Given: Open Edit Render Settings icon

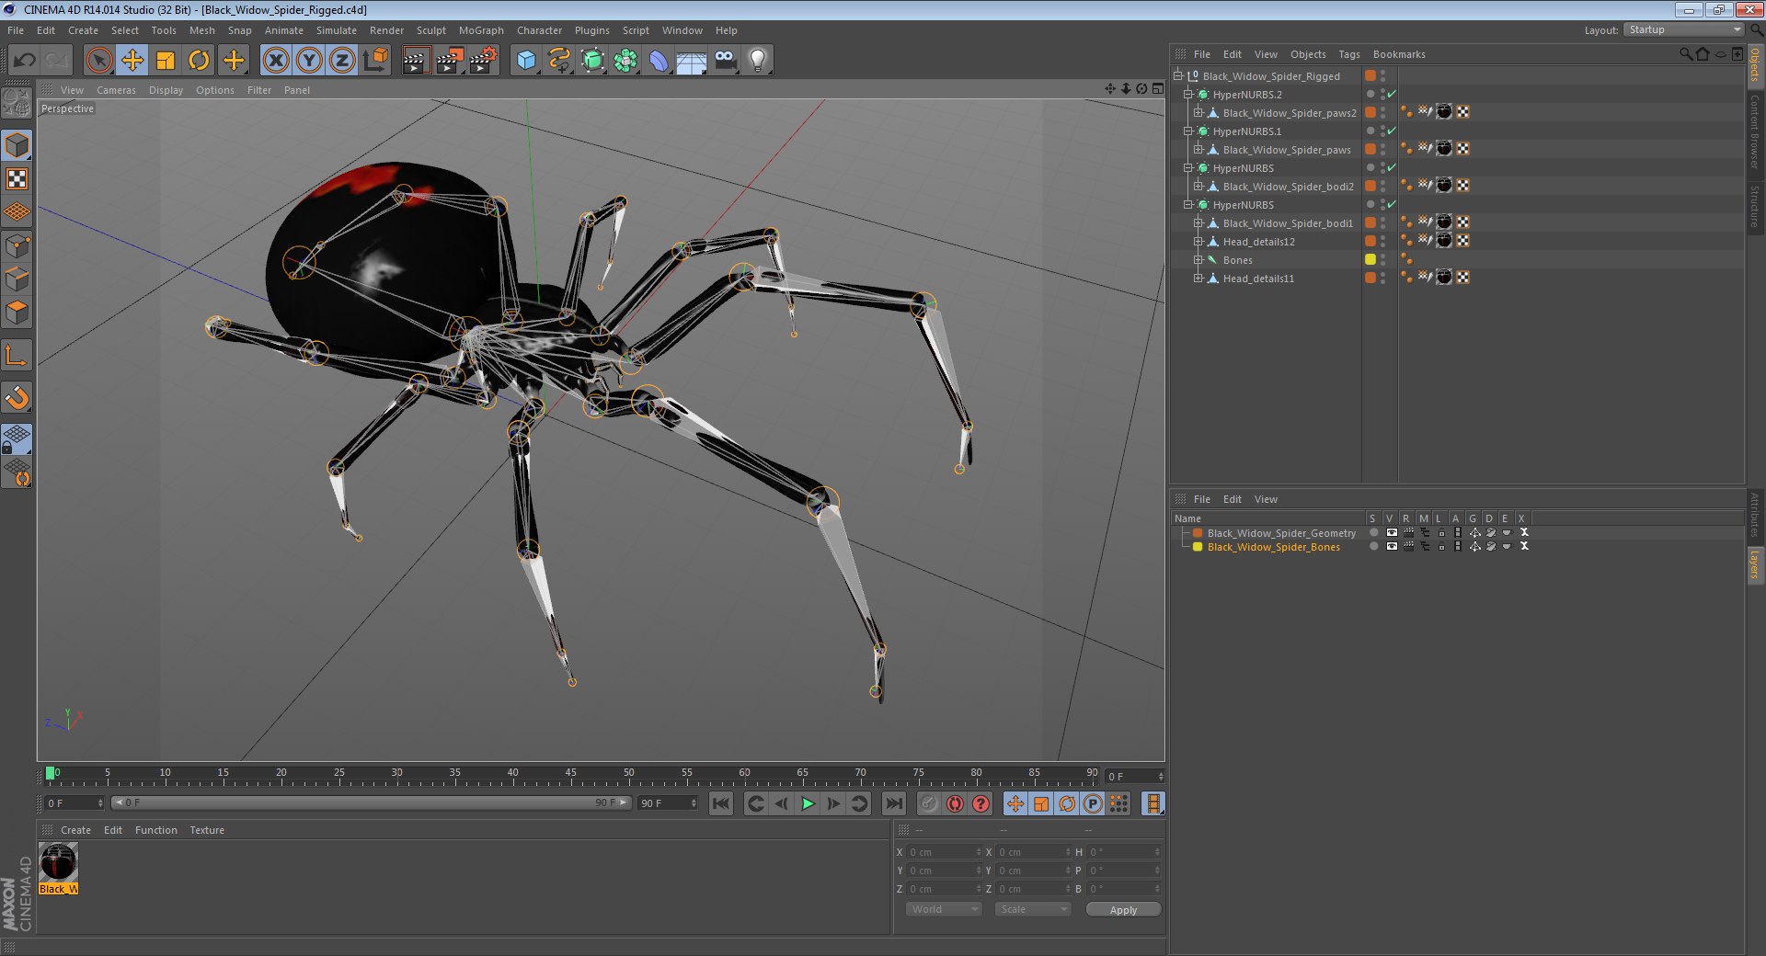Looking at the screenshot, I should point(483,61).
